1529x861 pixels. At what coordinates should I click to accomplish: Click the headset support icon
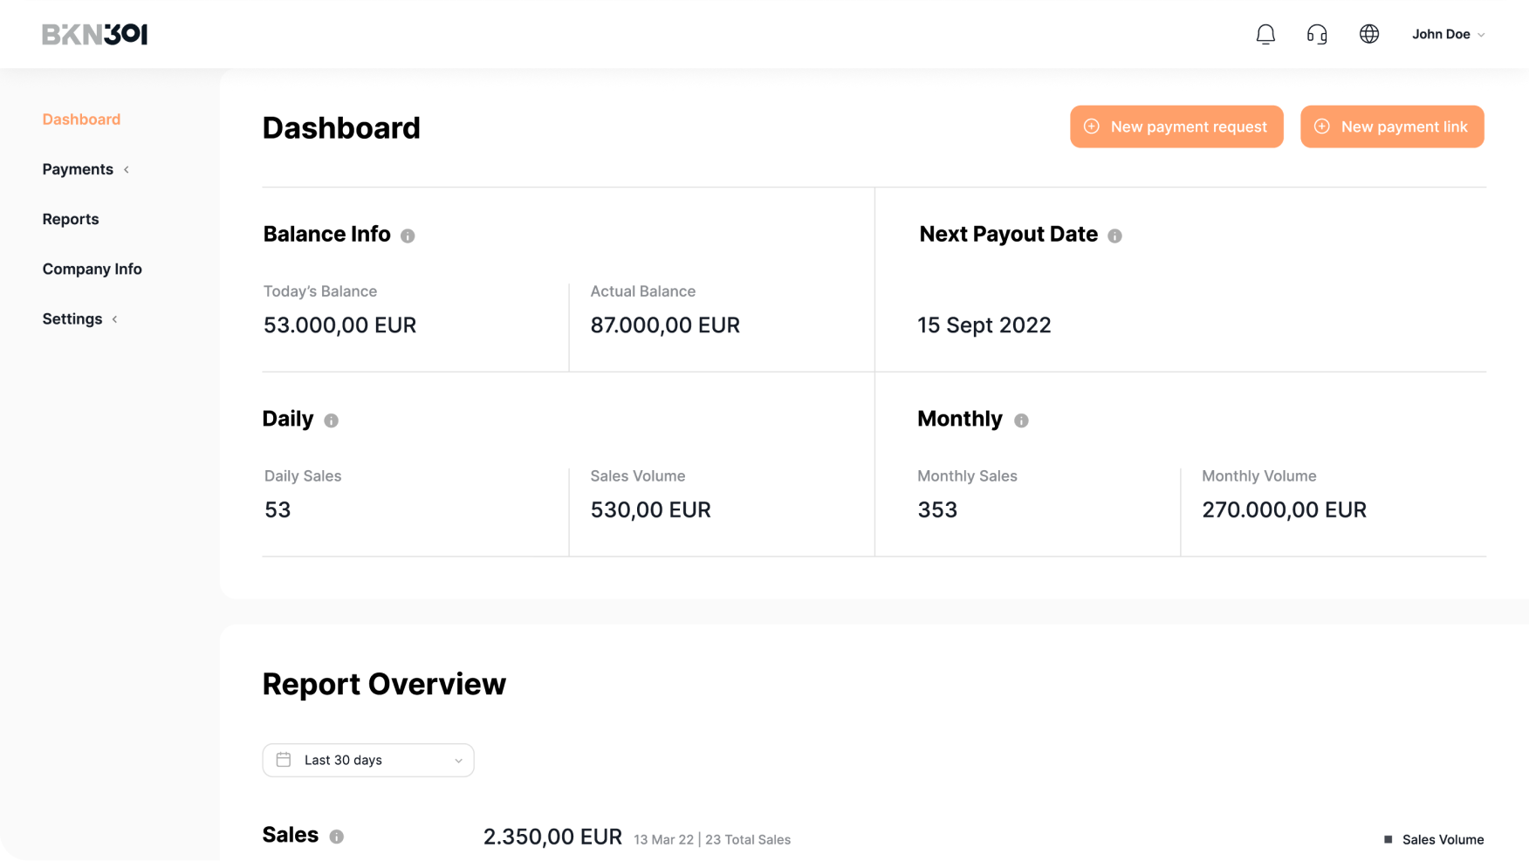pyautogui.click(x=1317, y=34)
